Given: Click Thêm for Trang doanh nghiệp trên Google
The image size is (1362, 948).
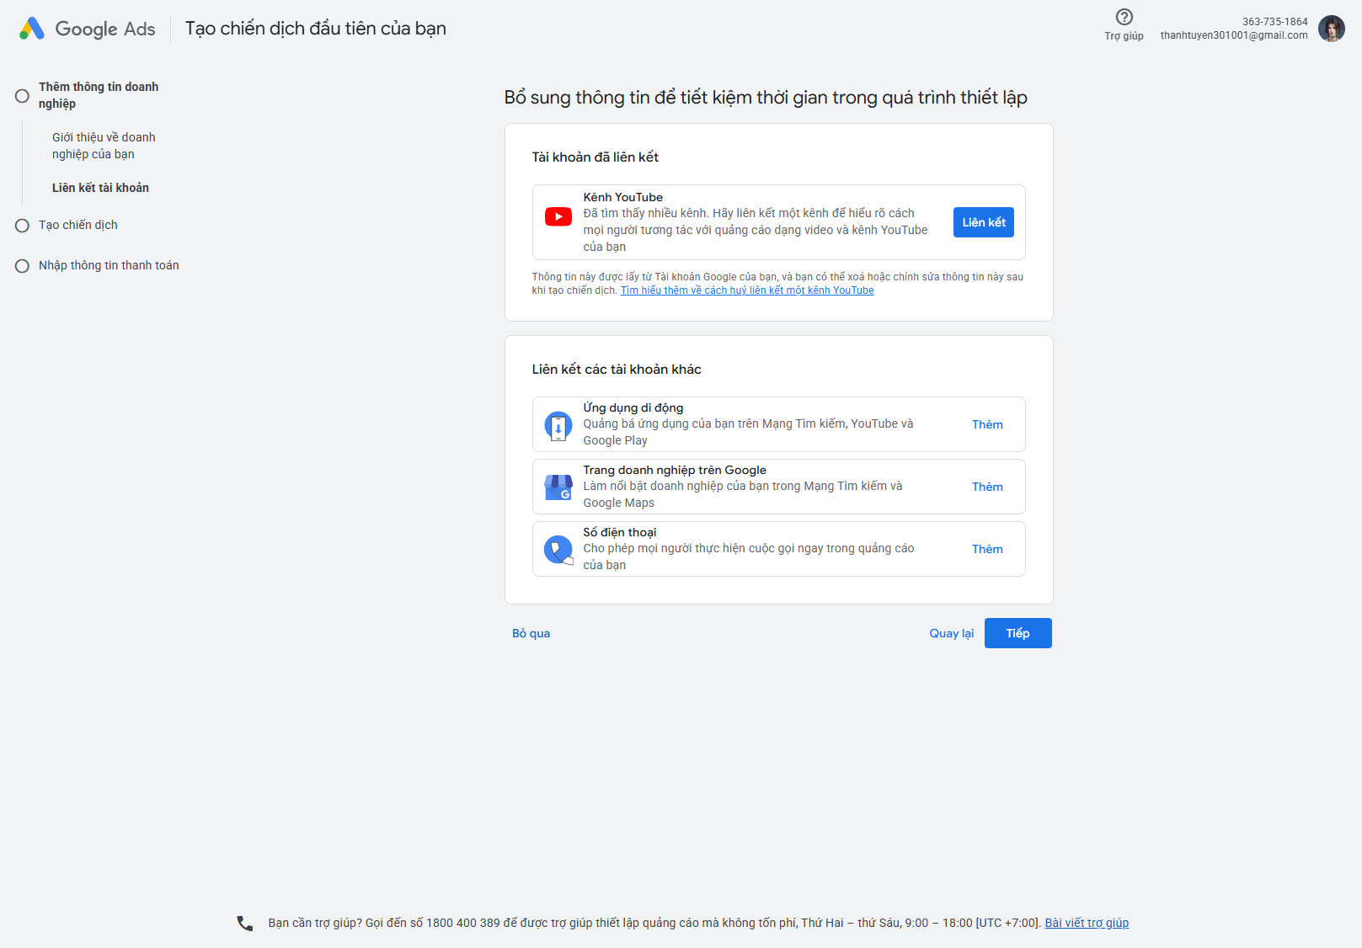Looking at the screenshot, I should (x=987, y=487).
